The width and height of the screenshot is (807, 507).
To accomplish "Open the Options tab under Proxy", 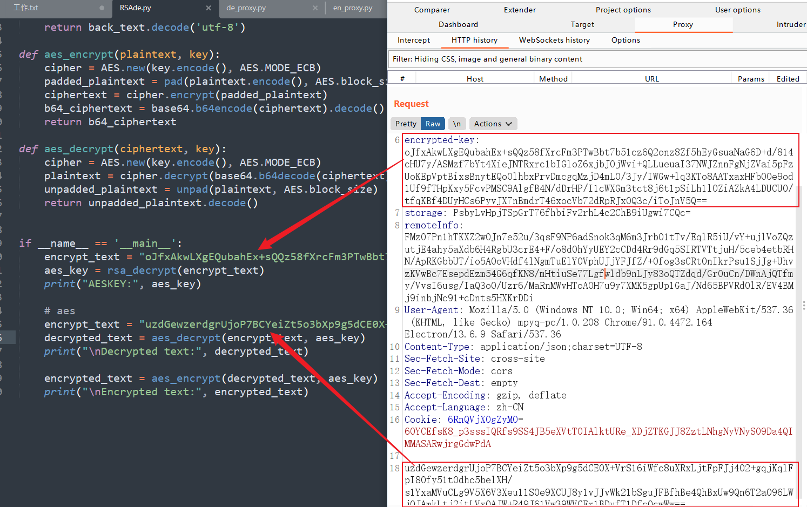I will point(625,40).
